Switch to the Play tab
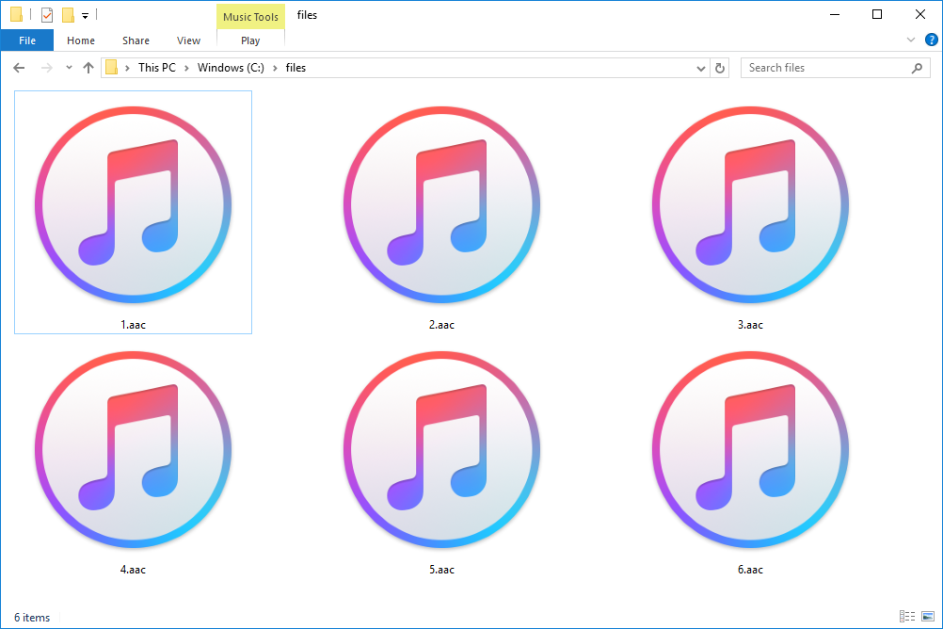Viewport: 943px width, 629px height. (249, 40)
